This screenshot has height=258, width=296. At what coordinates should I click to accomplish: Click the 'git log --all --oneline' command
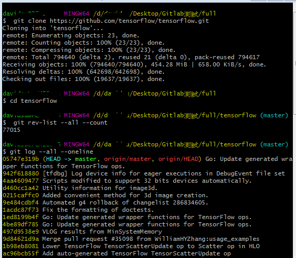click(x=51, y=152)
